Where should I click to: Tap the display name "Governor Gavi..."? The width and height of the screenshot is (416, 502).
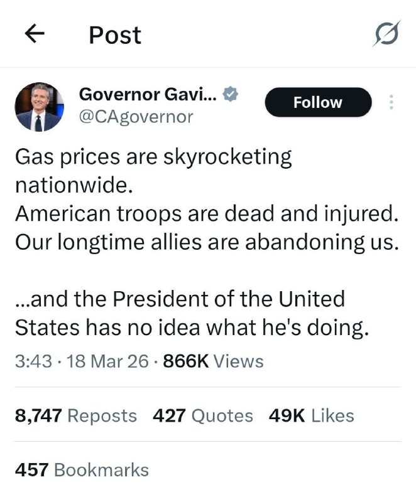click(148, 95)
